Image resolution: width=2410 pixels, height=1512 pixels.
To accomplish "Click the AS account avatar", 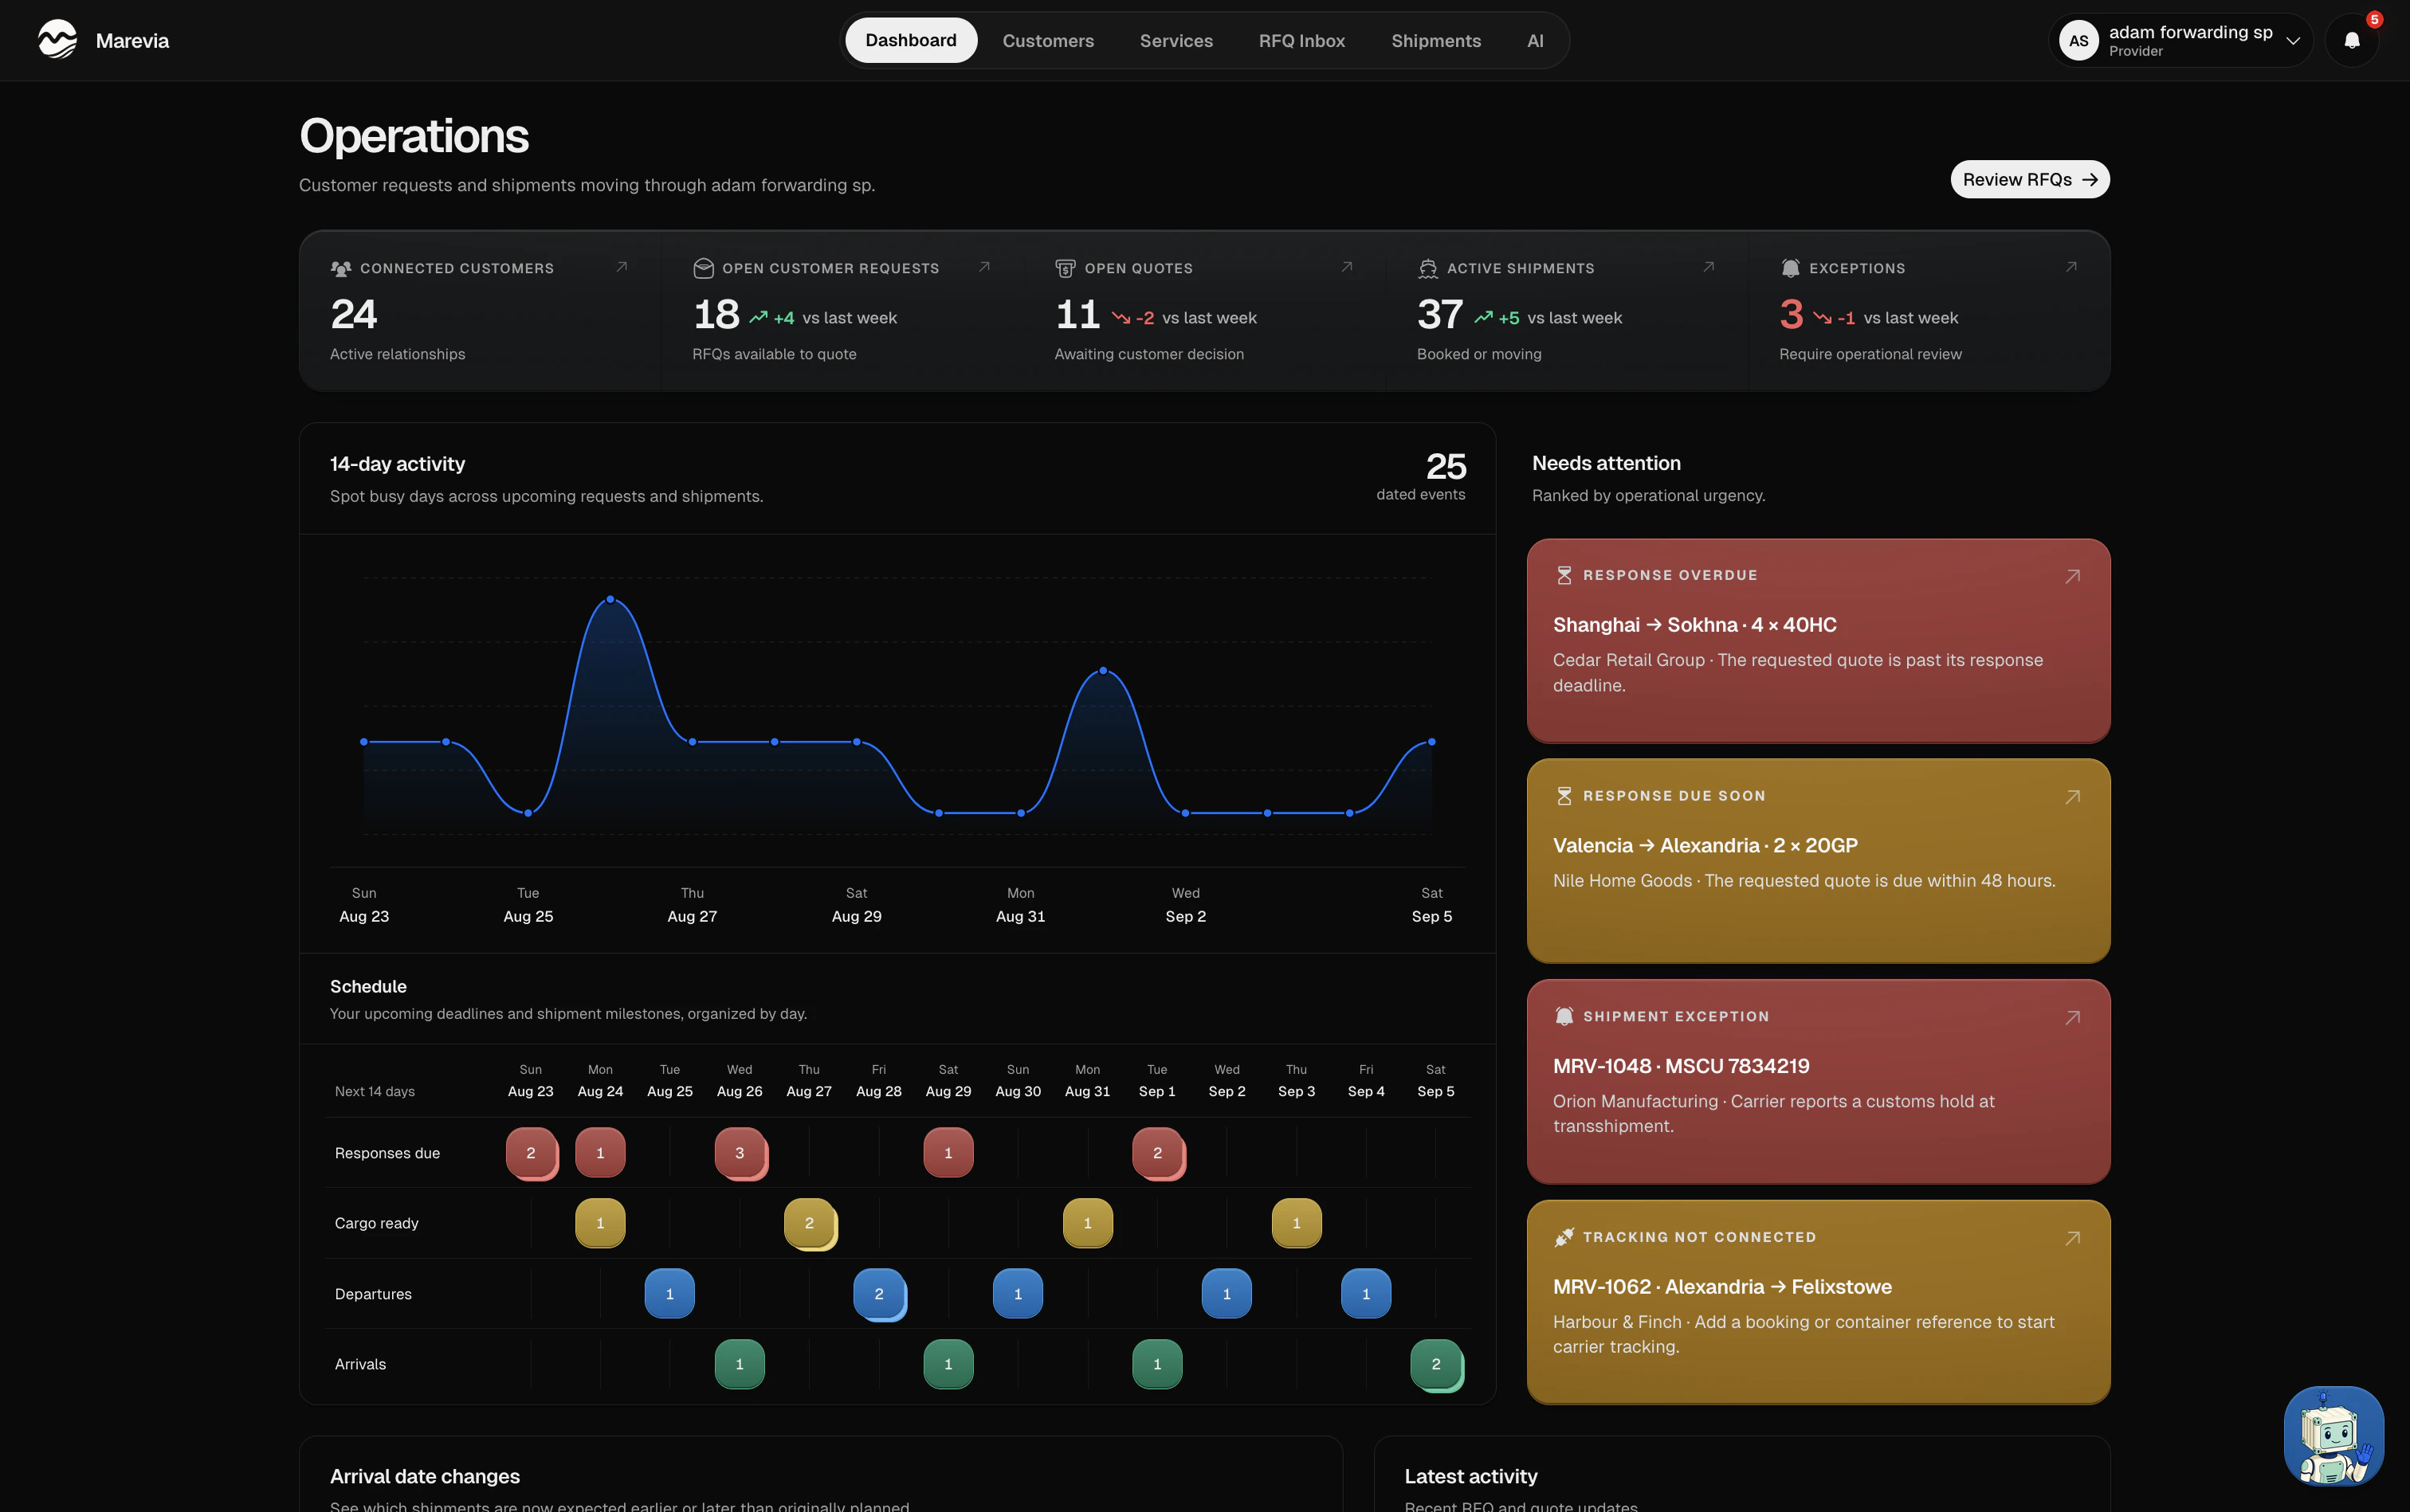I will (2078, 40).
